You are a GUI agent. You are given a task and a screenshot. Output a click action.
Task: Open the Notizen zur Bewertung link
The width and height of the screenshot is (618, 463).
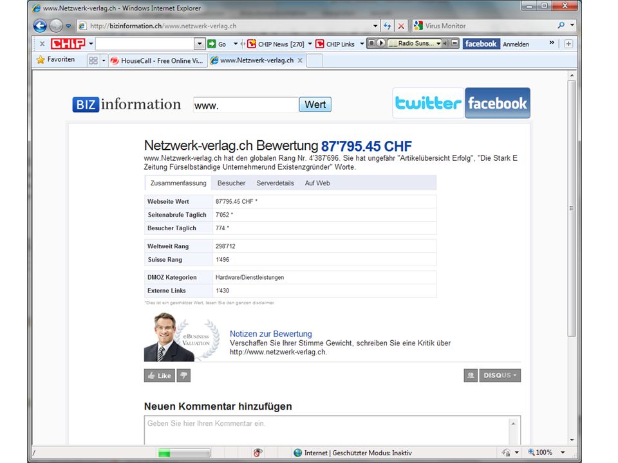click(271, 334)
